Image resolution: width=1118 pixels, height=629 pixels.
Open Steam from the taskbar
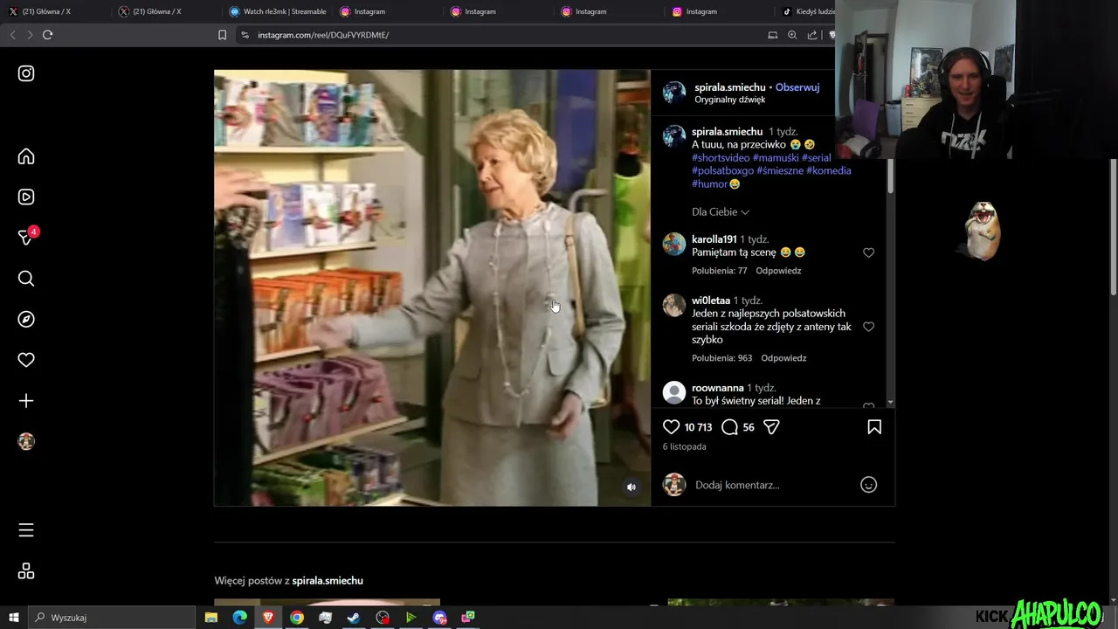(354, 618)
